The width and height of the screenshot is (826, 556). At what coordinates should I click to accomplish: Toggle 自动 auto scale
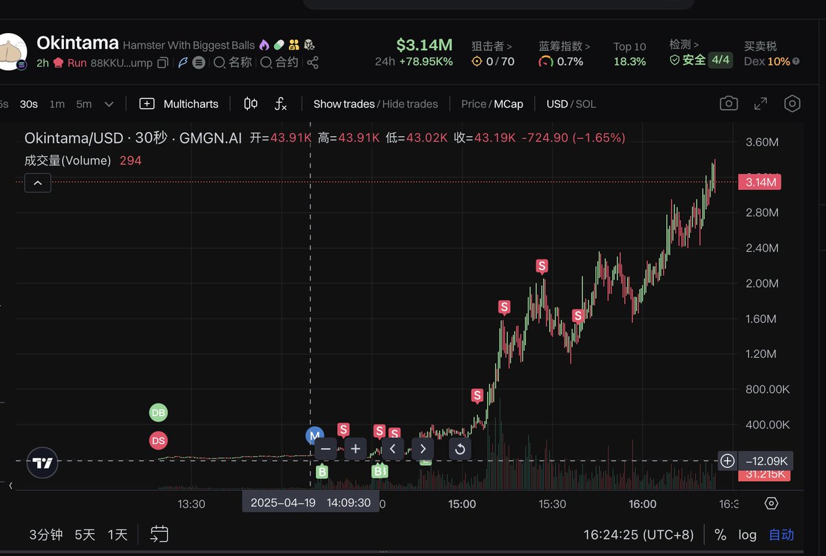click(x=781, y=535)
